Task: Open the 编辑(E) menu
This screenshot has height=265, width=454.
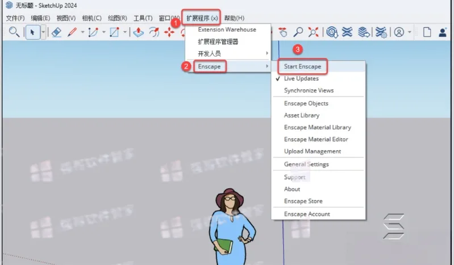Action: pyautogui.click(x=40, y=18)
